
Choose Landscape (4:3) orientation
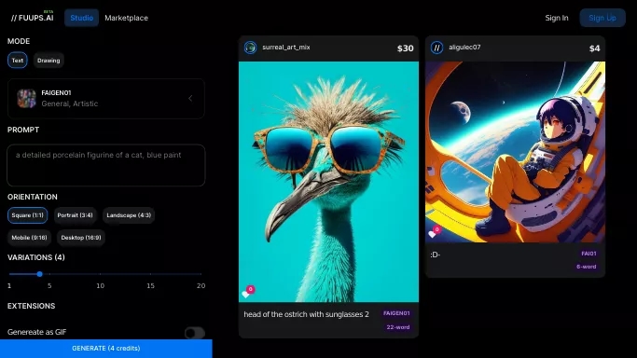point(129,215)
